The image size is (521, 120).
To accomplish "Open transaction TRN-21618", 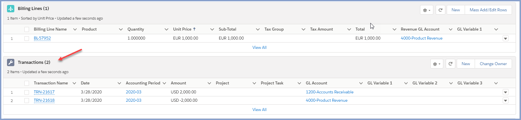I will click(44, 100).
